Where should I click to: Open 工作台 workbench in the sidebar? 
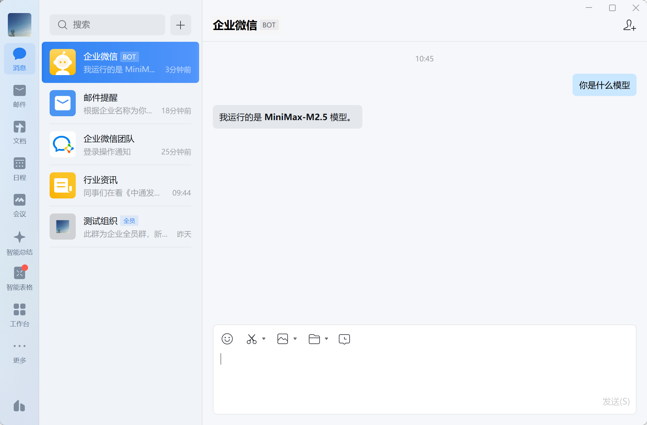coord(20,315)
